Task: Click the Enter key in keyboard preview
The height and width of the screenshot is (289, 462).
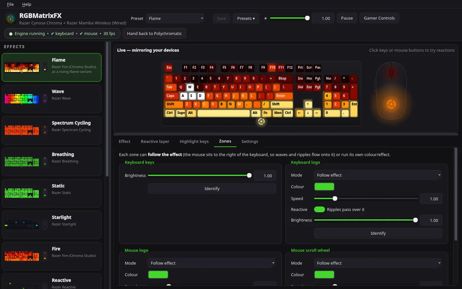Action: 284,96
